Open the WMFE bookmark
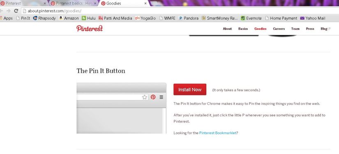 pyautogui.click(x=167, y=18)
